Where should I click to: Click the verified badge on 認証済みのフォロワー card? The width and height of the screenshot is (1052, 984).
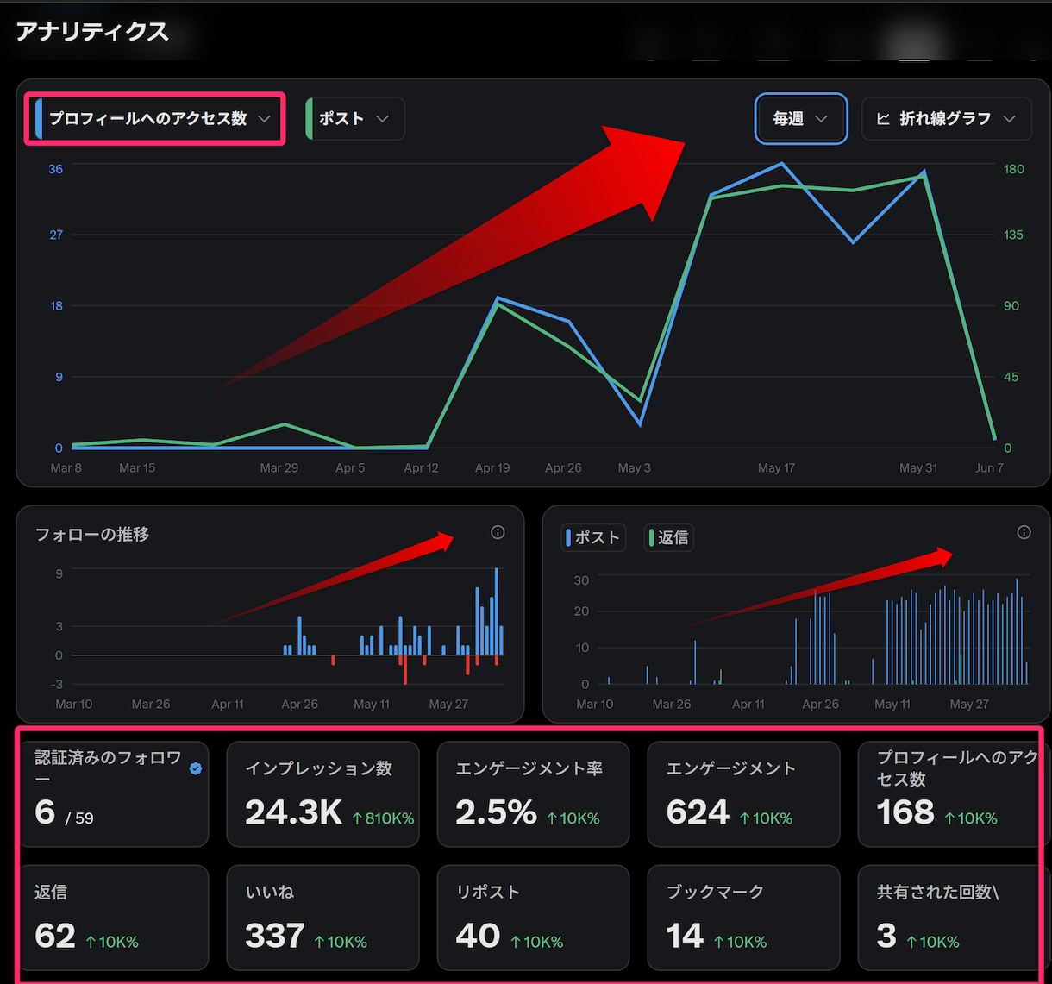click(196, 768)
